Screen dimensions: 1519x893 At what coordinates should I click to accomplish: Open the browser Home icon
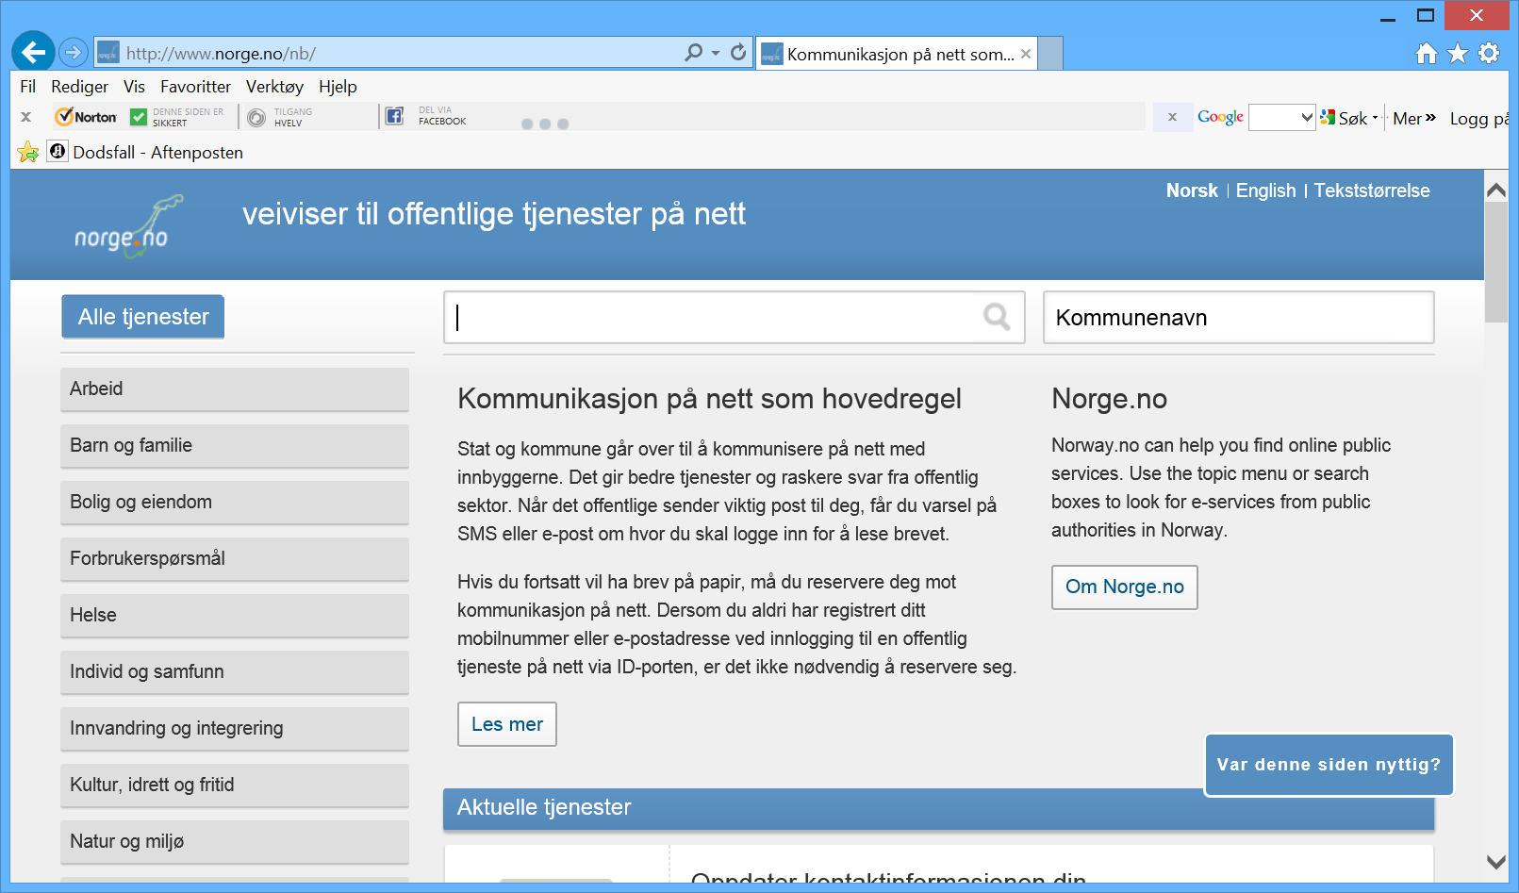coord(1427,54)
